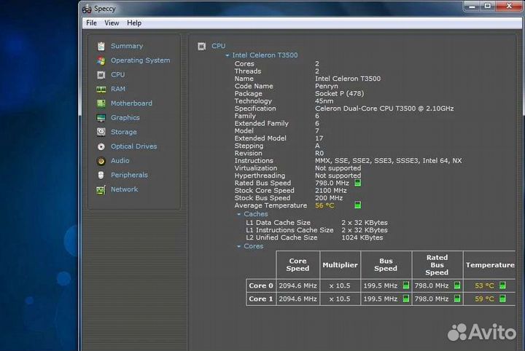Click the Multiplier column header
The height and width of the screenshot is (351, 525).
tap(340, 265)
